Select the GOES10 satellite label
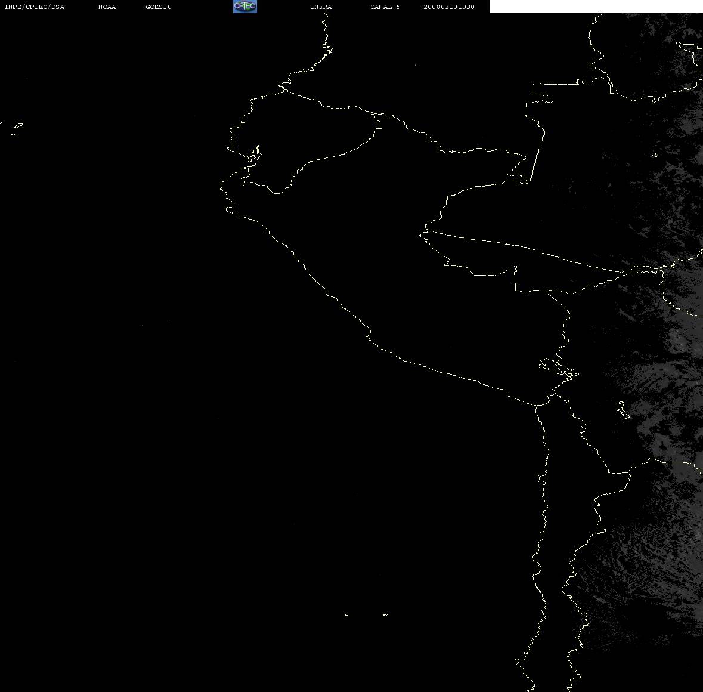This screenshot has width=703, height=692. pos(159,7)
